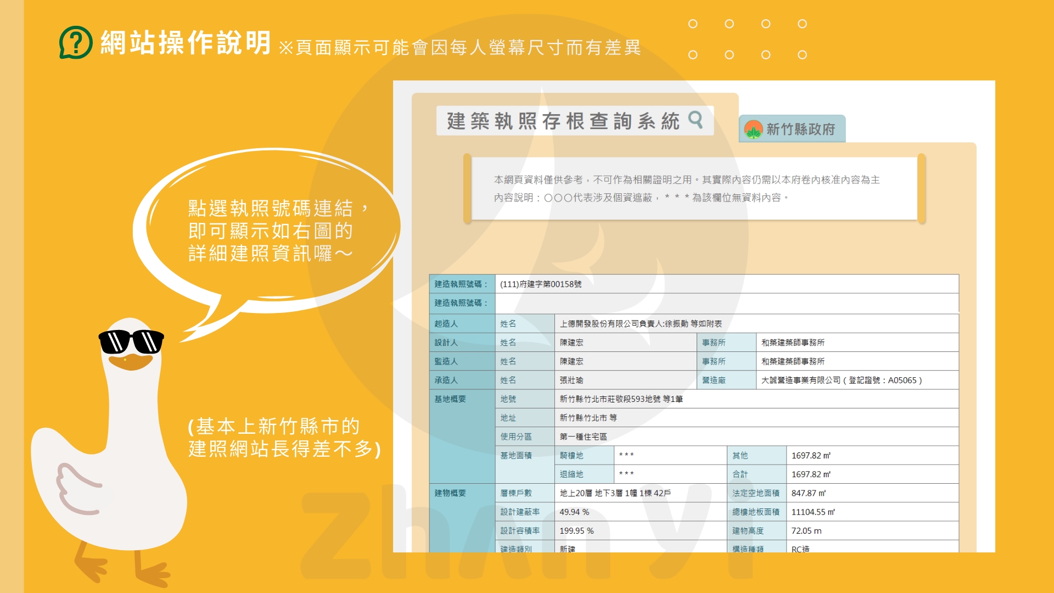This screenshot has height=593, width=1054.
Task: Click 地上20層 地下3層 1幢 1棟 42戶
Action: 615,493
